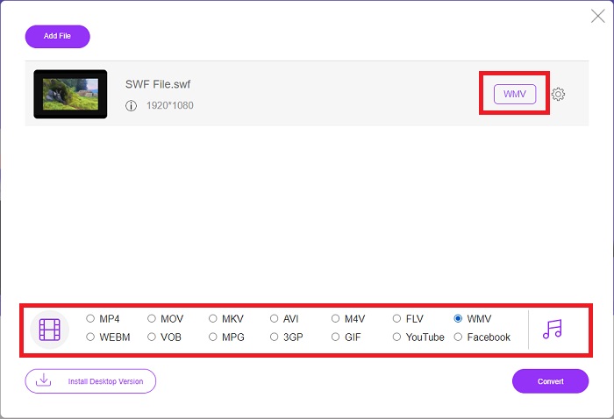Image resolution: width=614 pixels, height=419 pixels.
Task: Select 3GP output format
Action: 274,337
